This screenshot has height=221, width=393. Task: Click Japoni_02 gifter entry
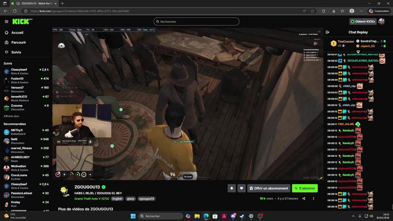click(x=371, y=46)
